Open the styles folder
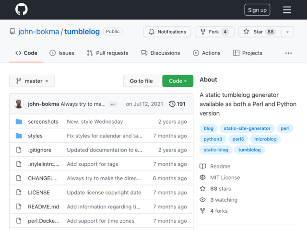 [x=35, y=136]
